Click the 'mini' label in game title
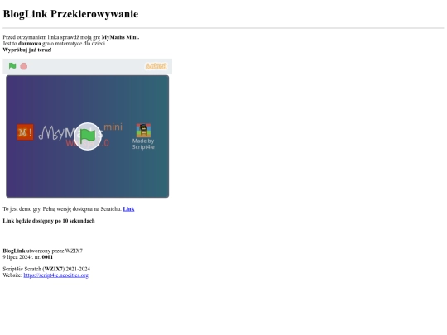 [113, 127]
